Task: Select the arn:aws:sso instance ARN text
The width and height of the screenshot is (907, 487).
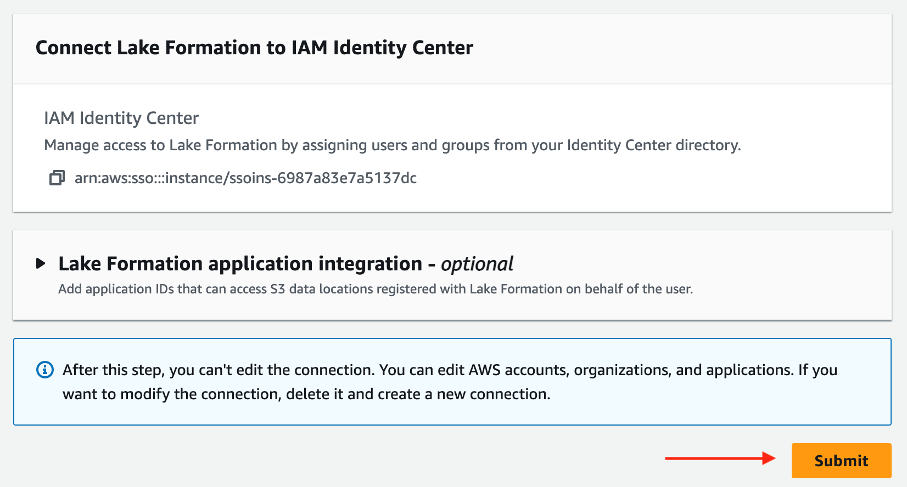Action: click(245, 178)
